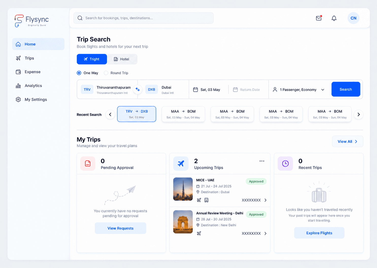Expand Annual Review Meeting - Delhi trip details
This screenshot has width=377, height=268.
(x=266, y=233)
